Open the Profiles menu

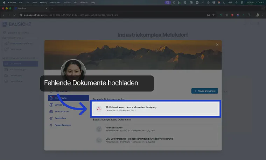(67, 2)
